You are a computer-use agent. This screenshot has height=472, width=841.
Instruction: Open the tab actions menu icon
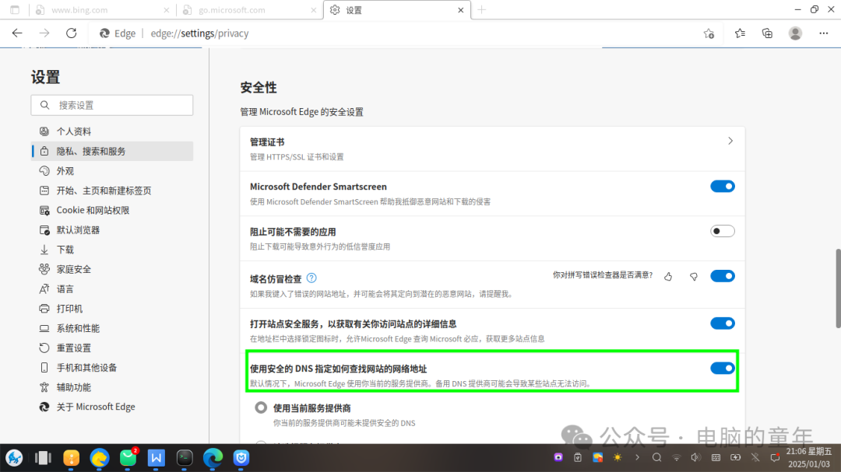(15, 9)
